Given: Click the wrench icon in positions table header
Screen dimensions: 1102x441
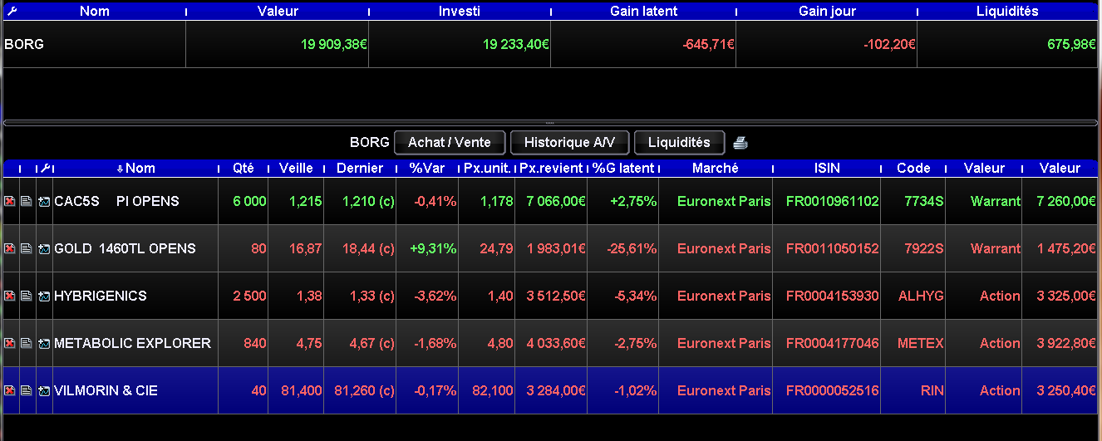Looking at the screenshot, I should (45, 168).
